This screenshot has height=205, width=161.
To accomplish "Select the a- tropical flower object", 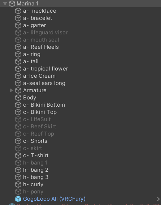I will click(x=45, y=69).
